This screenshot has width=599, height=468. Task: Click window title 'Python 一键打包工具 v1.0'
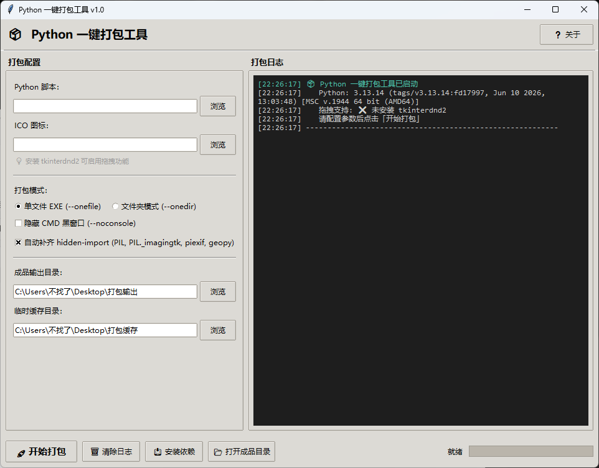(x=62, y=9)
